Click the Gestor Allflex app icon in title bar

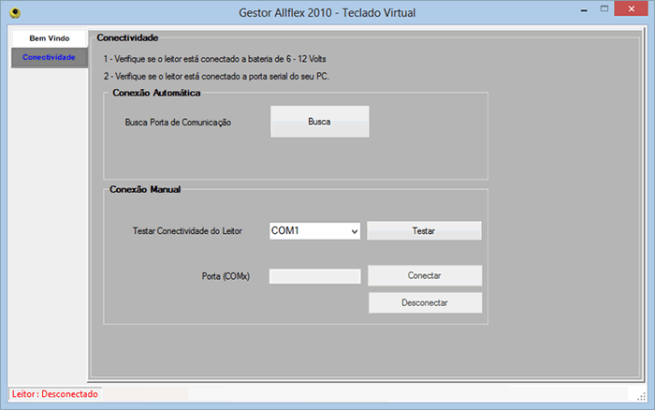tap(16, 13)
